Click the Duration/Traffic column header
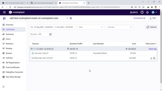This screenshot has height=91, width=162. point(76,44)
